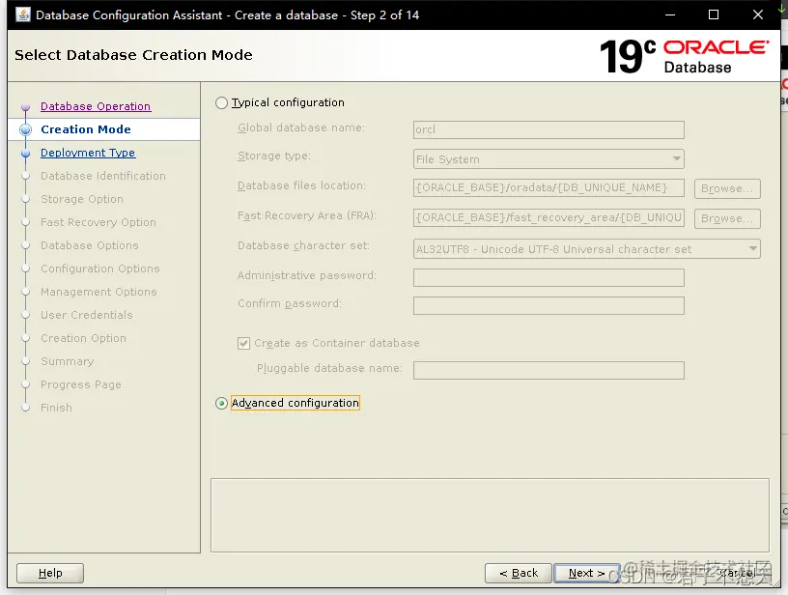Click the Deployment Type step bullet icon

click(26, 154)
